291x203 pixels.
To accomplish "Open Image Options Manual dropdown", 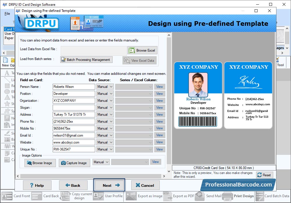I will tap(101, 162).
